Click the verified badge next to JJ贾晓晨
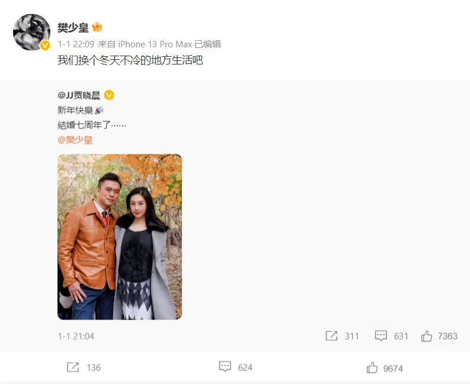This screenshot has width=470, height=384. (x=109, y=95)
